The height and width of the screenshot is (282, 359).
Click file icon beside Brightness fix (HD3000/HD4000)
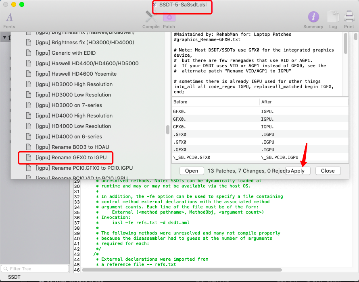[29, 42]
